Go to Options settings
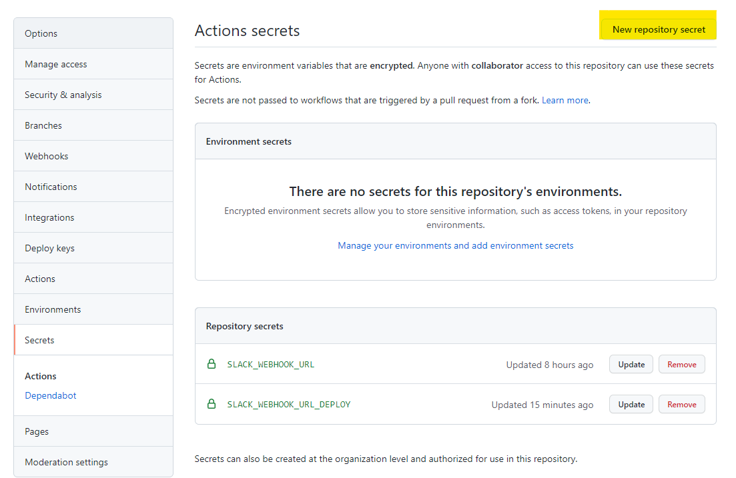 [93, 33]
